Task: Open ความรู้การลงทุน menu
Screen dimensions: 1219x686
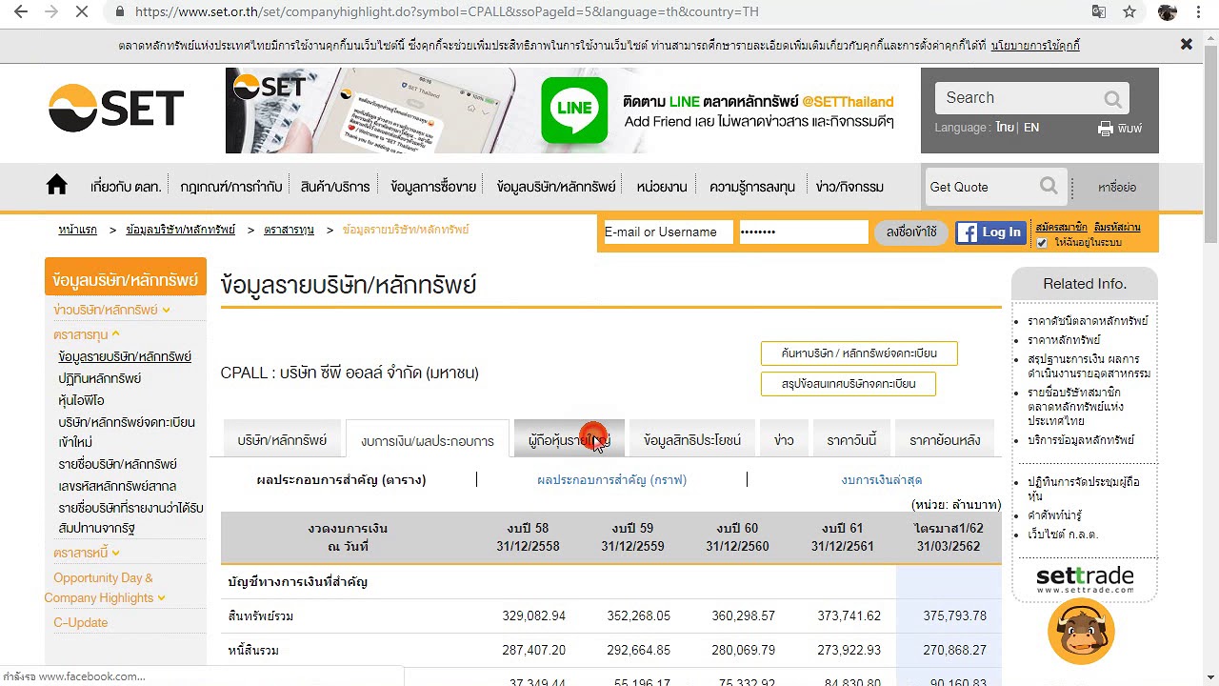Action: tap(752, 187)
